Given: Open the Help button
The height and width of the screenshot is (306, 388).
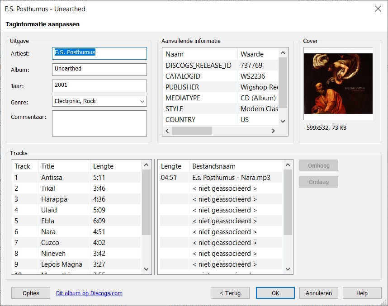Looking at the screenshot, I should 362,293.
